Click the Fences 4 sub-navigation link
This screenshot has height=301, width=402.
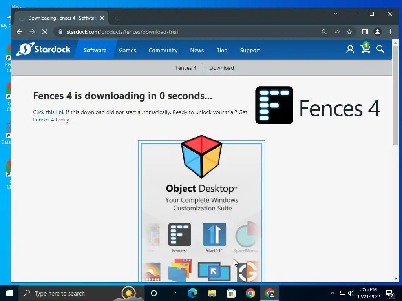coord(186,68)
